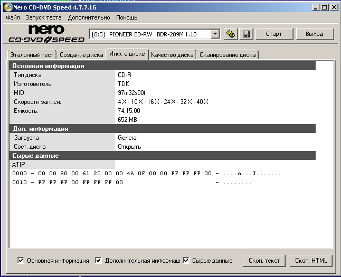Image resolution: width=341 pixels, height=277 pixels.
Task: Disable the Сырые данные checkbox
Action: [186, 260]
